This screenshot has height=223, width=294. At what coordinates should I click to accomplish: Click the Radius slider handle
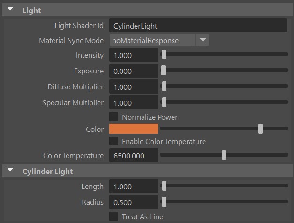coord(164,202)
